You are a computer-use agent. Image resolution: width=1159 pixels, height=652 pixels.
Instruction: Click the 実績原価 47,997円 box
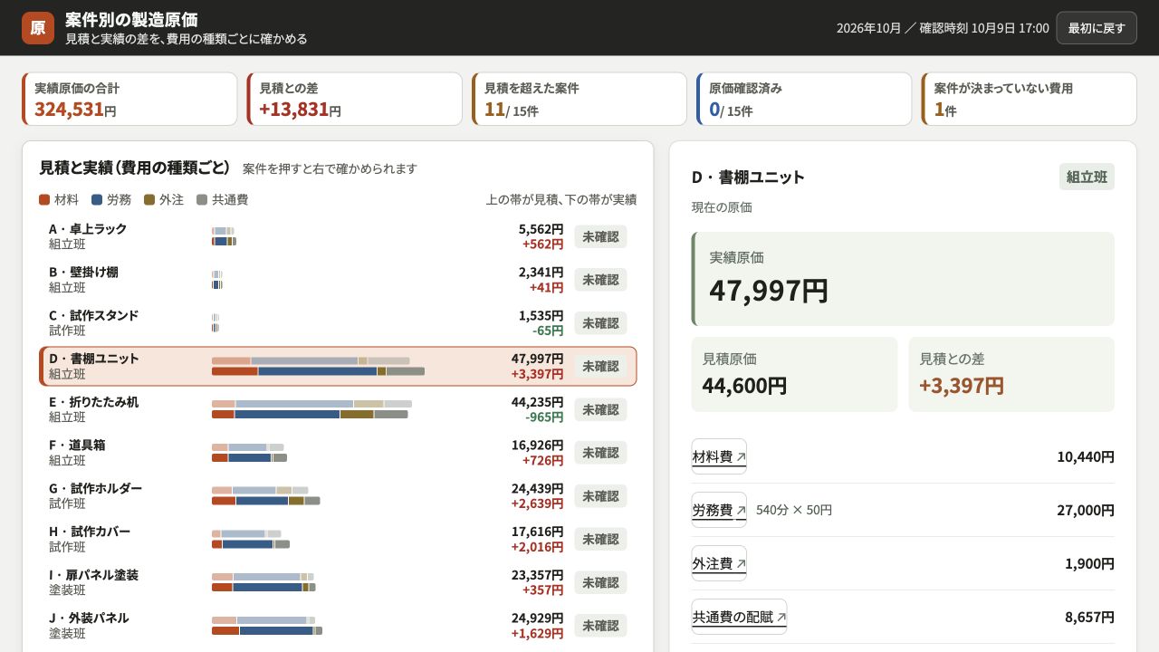pyautogui.click(x=903, y=279)
